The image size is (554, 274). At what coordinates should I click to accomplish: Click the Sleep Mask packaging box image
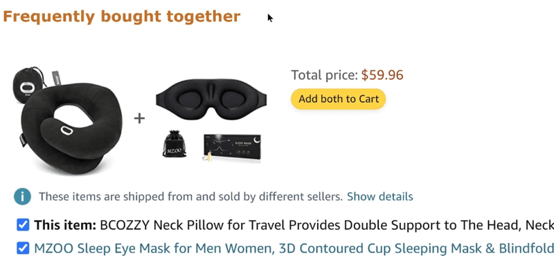[x=232, y=147]
